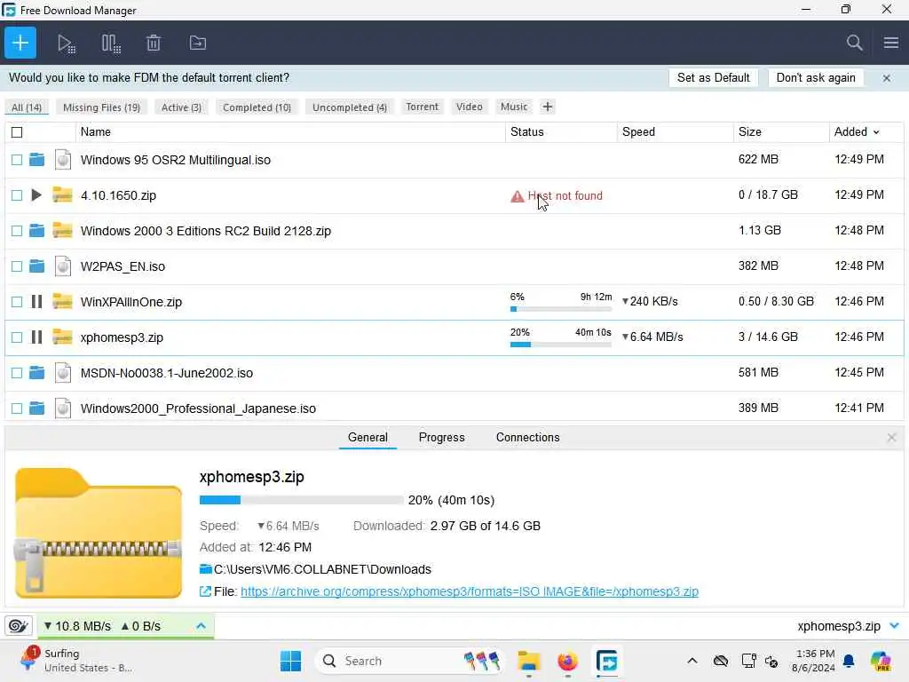Pause the xphomesp3.zip download
Image resolution: width=909 pixels, height=682 pixels.
[36, 337]
